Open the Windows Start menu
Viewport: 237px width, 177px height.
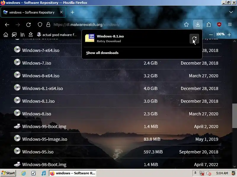(x=8, y=173)
